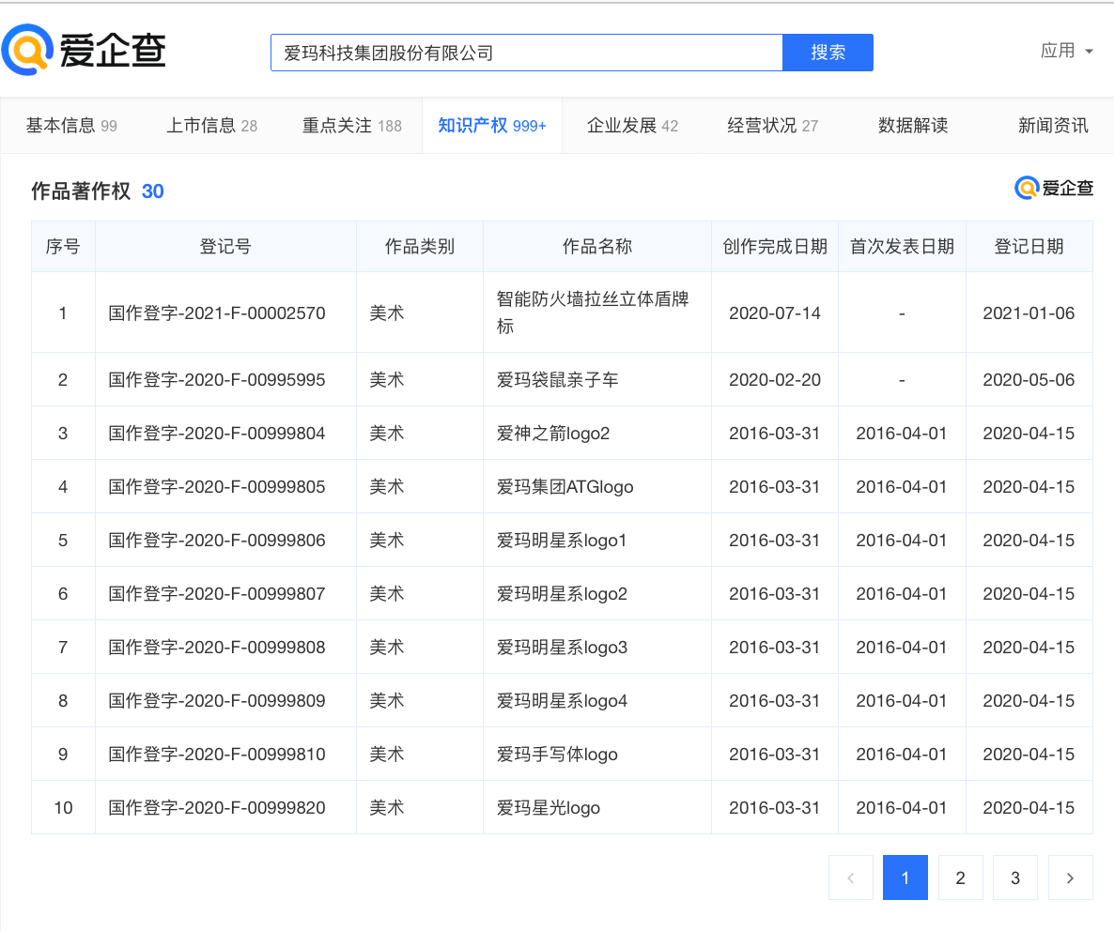The image size is (1114, 931).
Task: Select page 1 pagination button
Action: 905,878
